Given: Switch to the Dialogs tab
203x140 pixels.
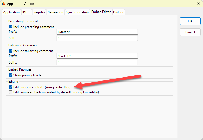Looking at the screenshot, I should (119, 12).
